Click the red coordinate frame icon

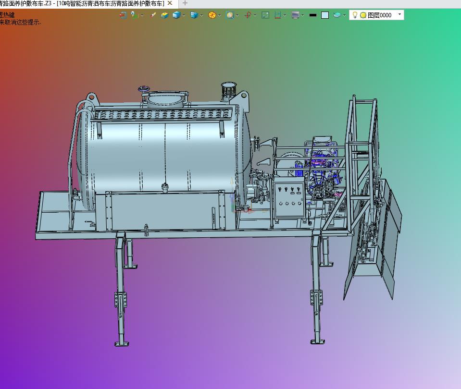[248, 15]
